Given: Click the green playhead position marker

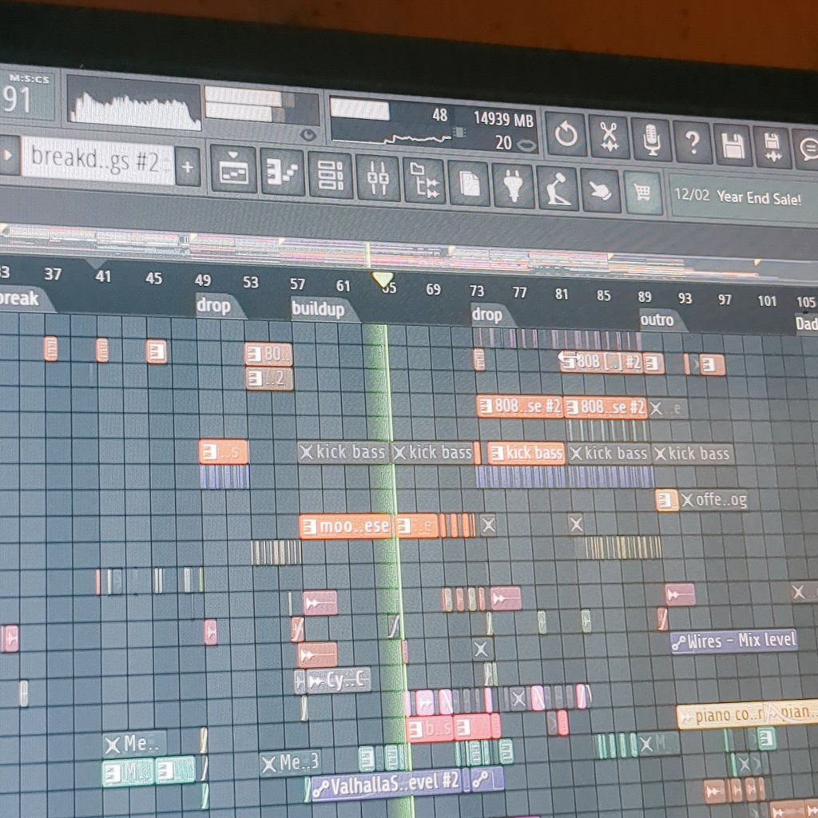Looking at the screenshot, I should coord(383,280).
